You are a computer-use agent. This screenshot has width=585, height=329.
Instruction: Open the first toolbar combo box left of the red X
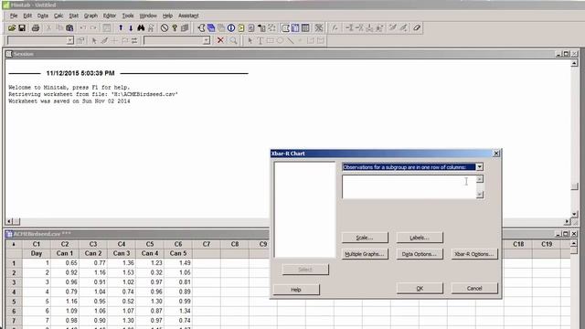click(69, 40)
